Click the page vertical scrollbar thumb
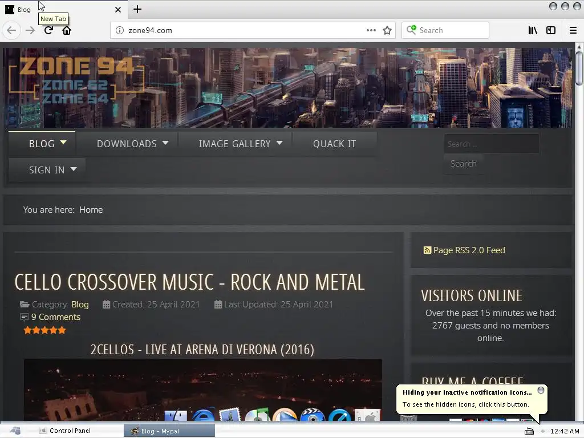 point(579,69)
